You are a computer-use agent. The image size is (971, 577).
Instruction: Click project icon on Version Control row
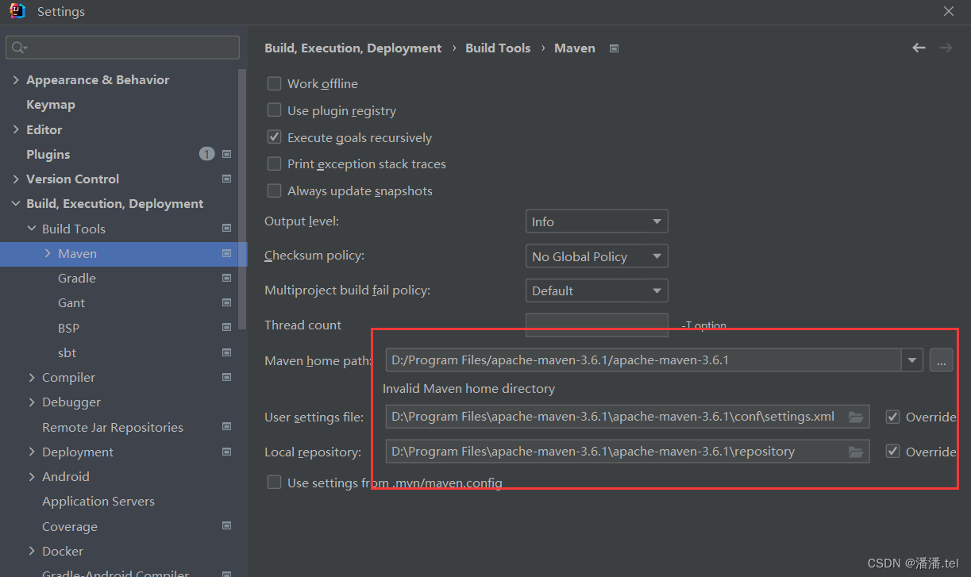226,179
